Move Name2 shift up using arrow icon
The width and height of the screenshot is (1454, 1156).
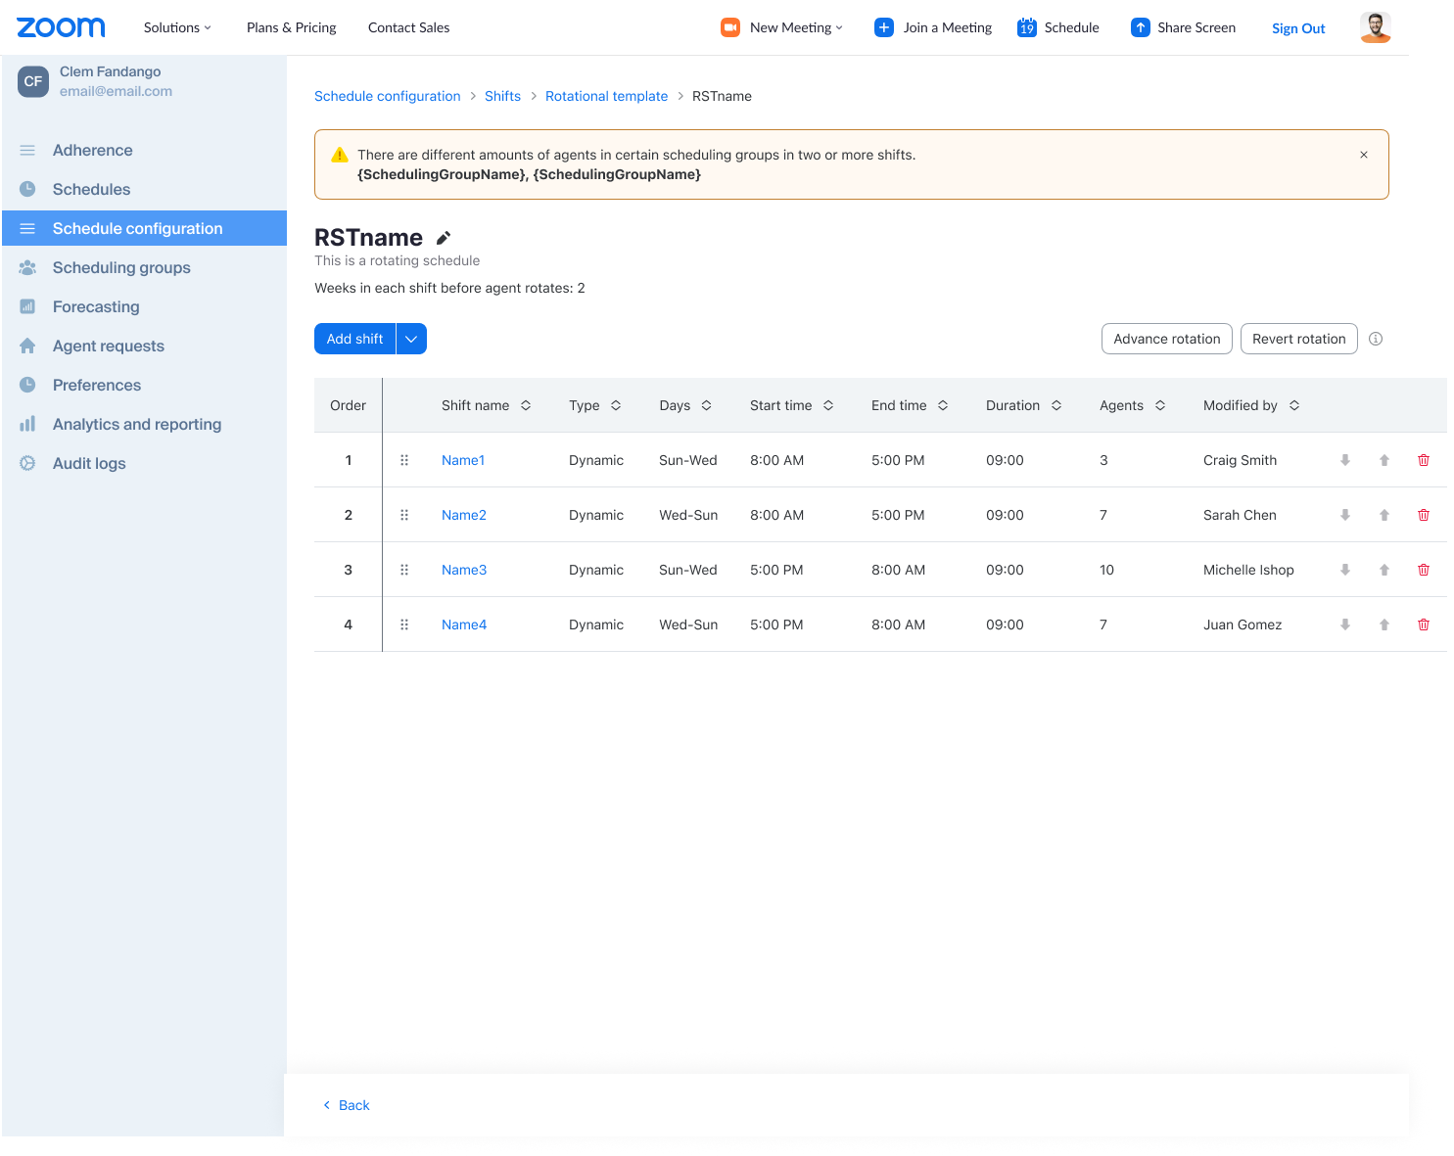1384,515
